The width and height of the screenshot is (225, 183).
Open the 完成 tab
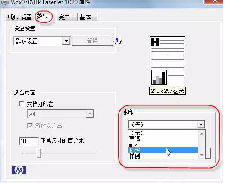[67, 17]
